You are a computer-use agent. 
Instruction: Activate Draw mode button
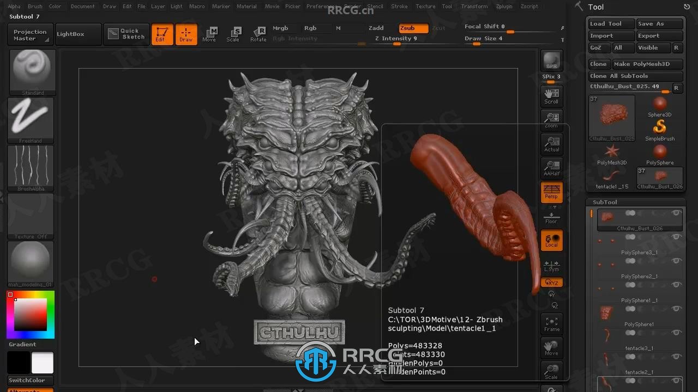pos(186,34)
